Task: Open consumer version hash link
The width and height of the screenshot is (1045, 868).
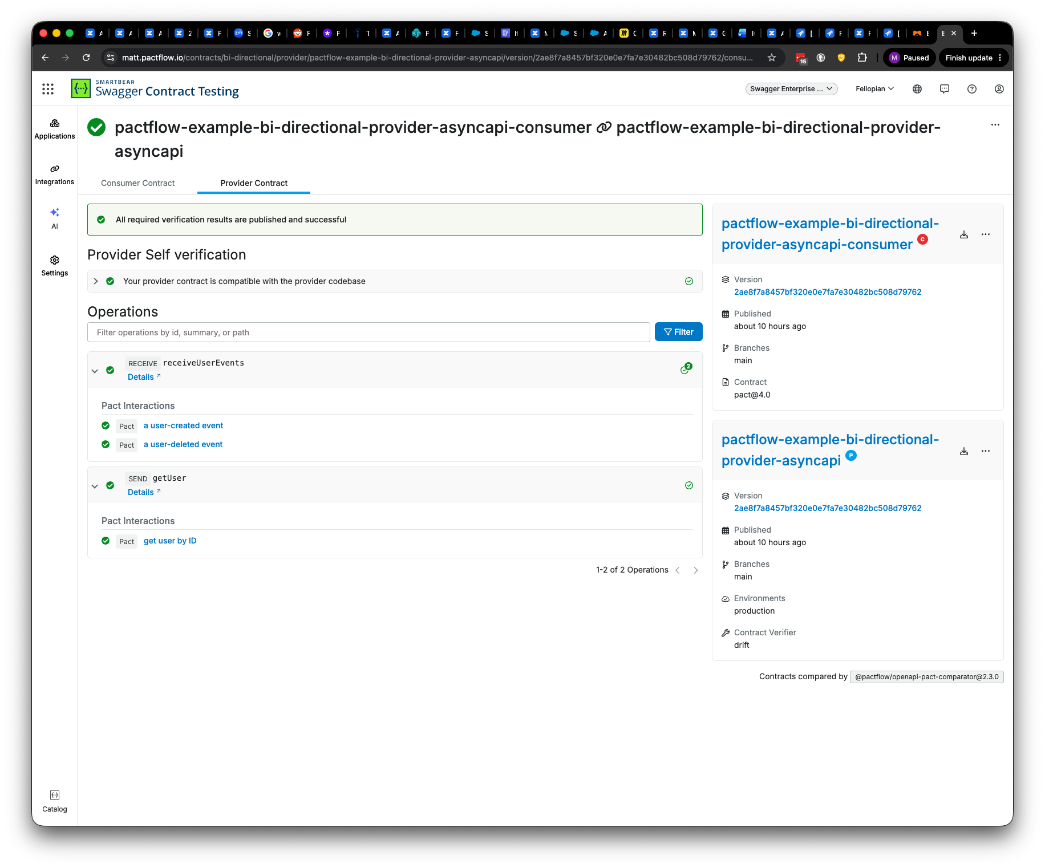Action: pos(828,292)
